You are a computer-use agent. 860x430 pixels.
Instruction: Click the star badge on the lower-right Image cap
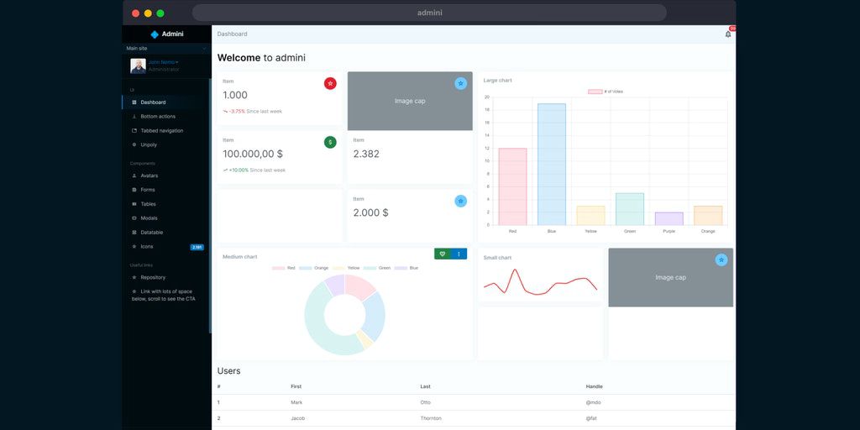(x=721, y=260)
